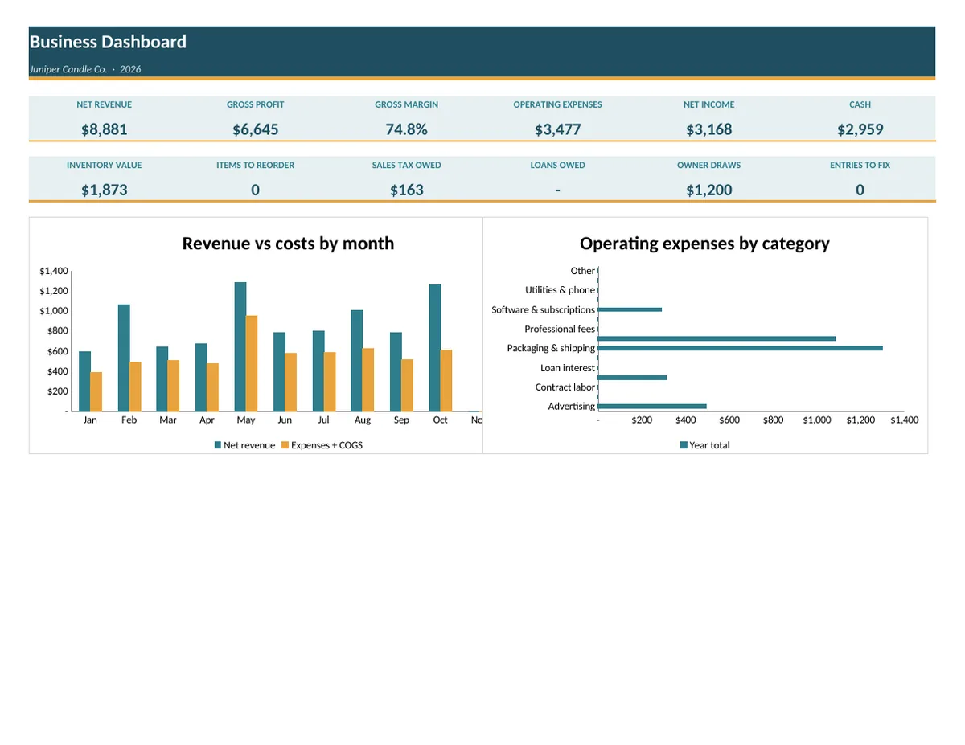Click the Revenue vs costs by month title
Viewport: 965px width, 745px height.
click(x=288, y=244)
